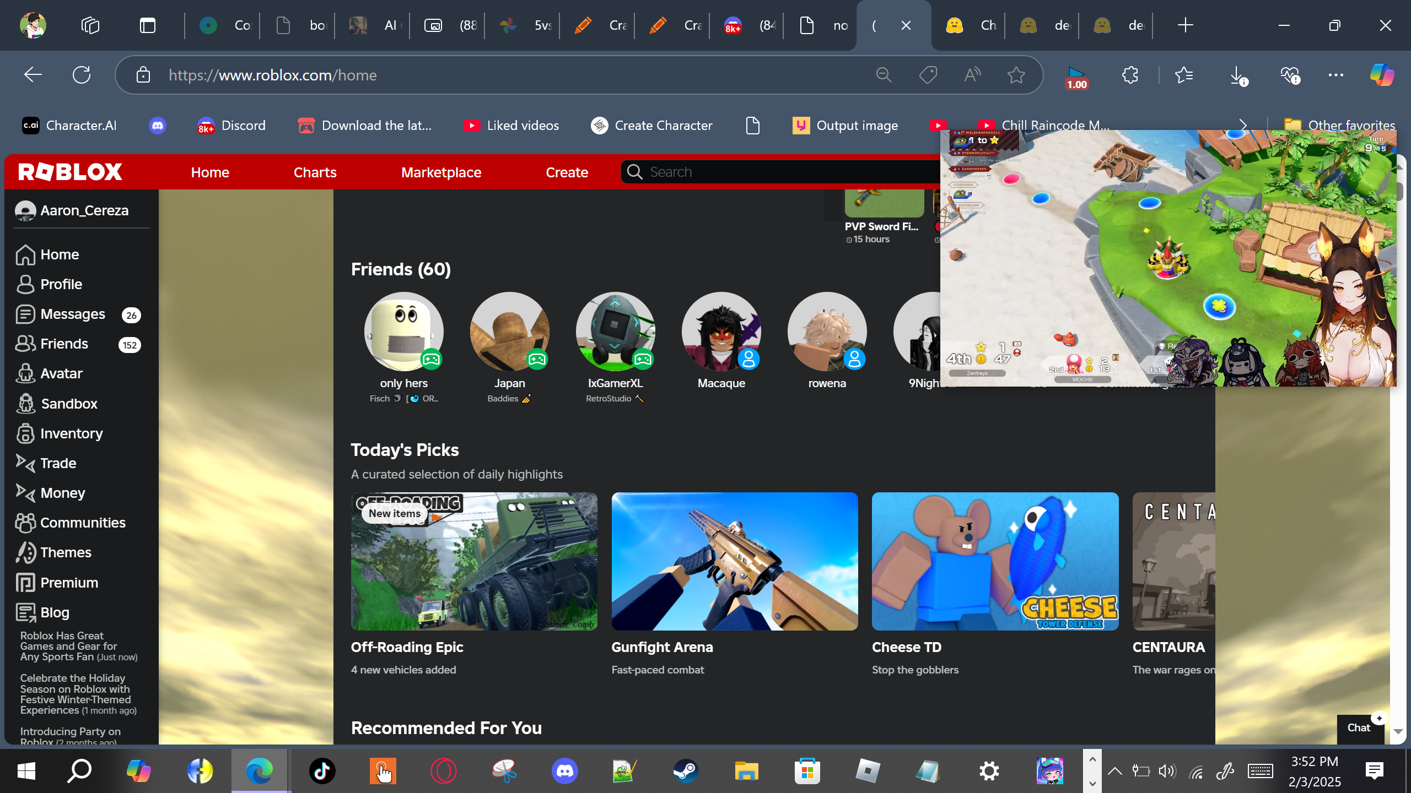Open the Windows notification center

coord(1375,771)
